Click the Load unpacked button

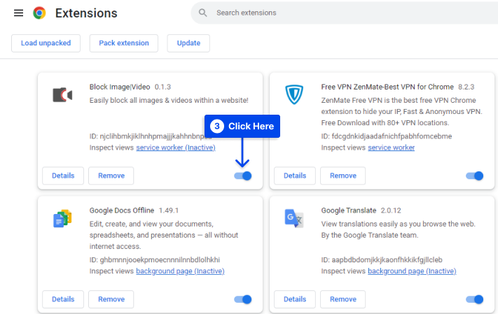tap(46, 43)
